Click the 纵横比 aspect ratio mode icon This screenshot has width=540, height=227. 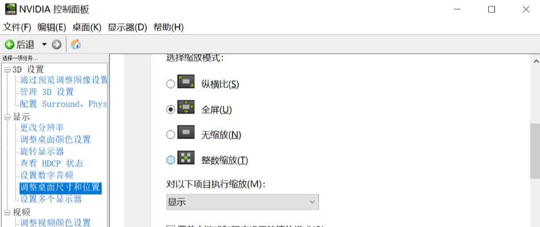click(186, 82)
